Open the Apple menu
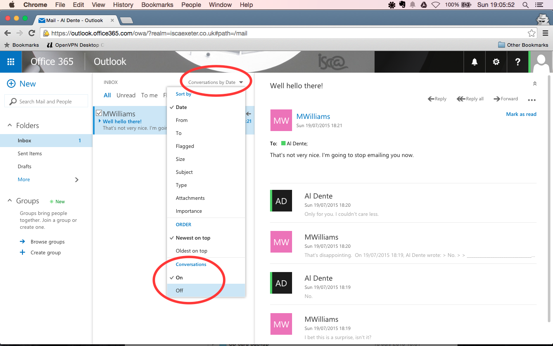Image resolution: width=553 pixels, height=346 pixels. pos(12,5)
